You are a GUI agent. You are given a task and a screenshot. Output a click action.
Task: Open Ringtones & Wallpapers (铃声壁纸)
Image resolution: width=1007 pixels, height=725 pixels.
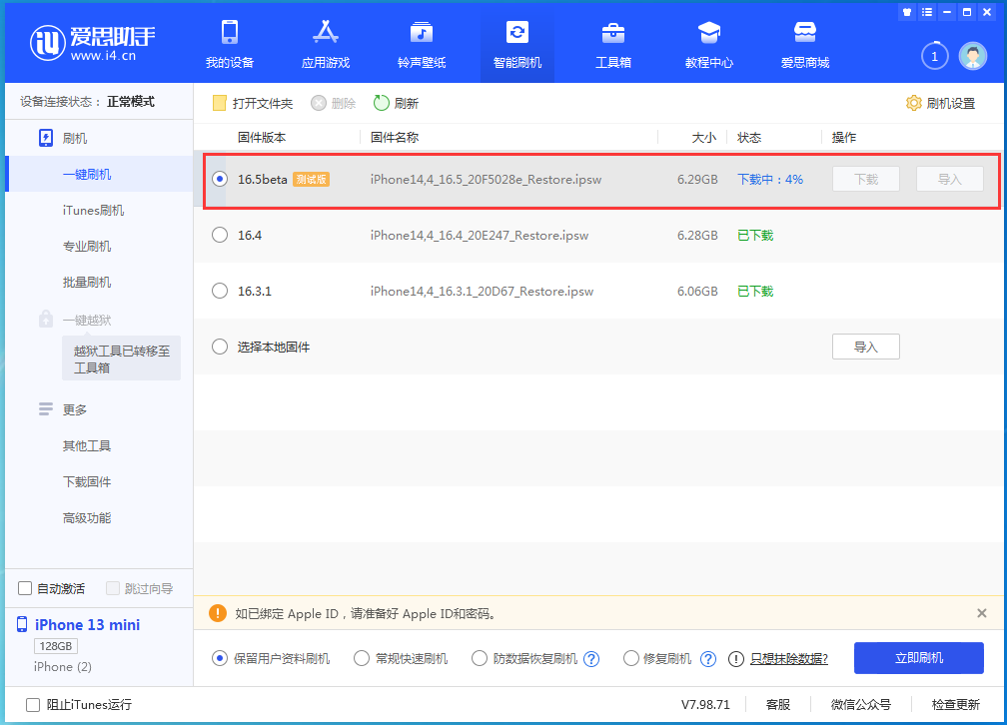point(422,44)
